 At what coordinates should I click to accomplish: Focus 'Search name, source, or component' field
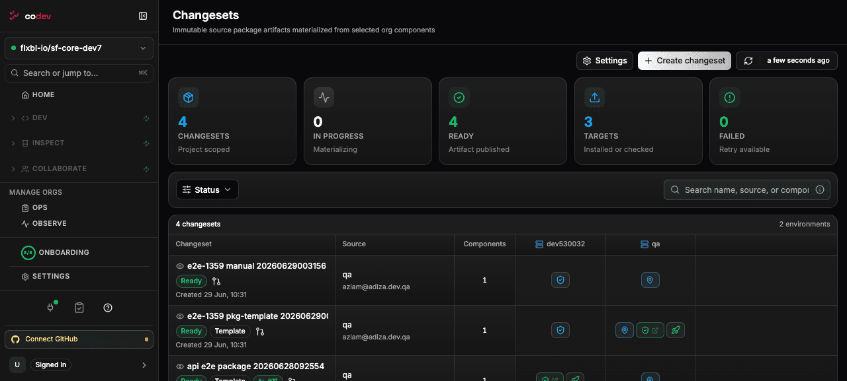point(747,190)
